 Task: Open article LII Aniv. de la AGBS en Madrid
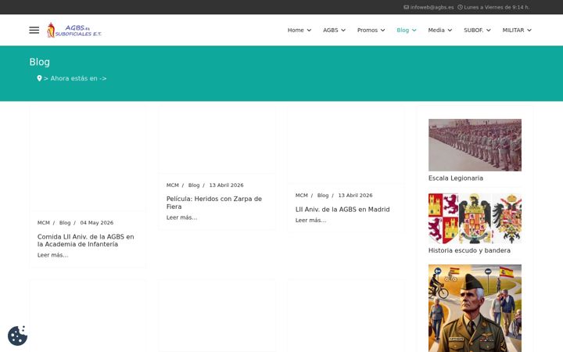[x=342, y=210]
